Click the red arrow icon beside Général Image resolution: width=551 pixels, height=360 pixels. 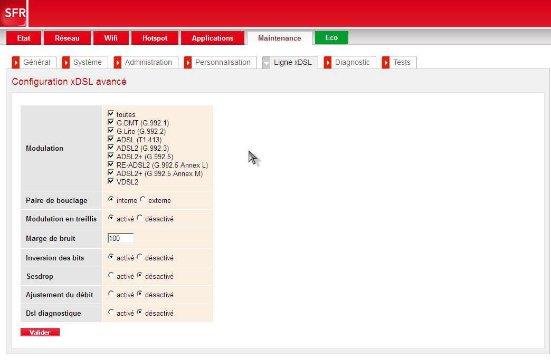pos(16,62)
